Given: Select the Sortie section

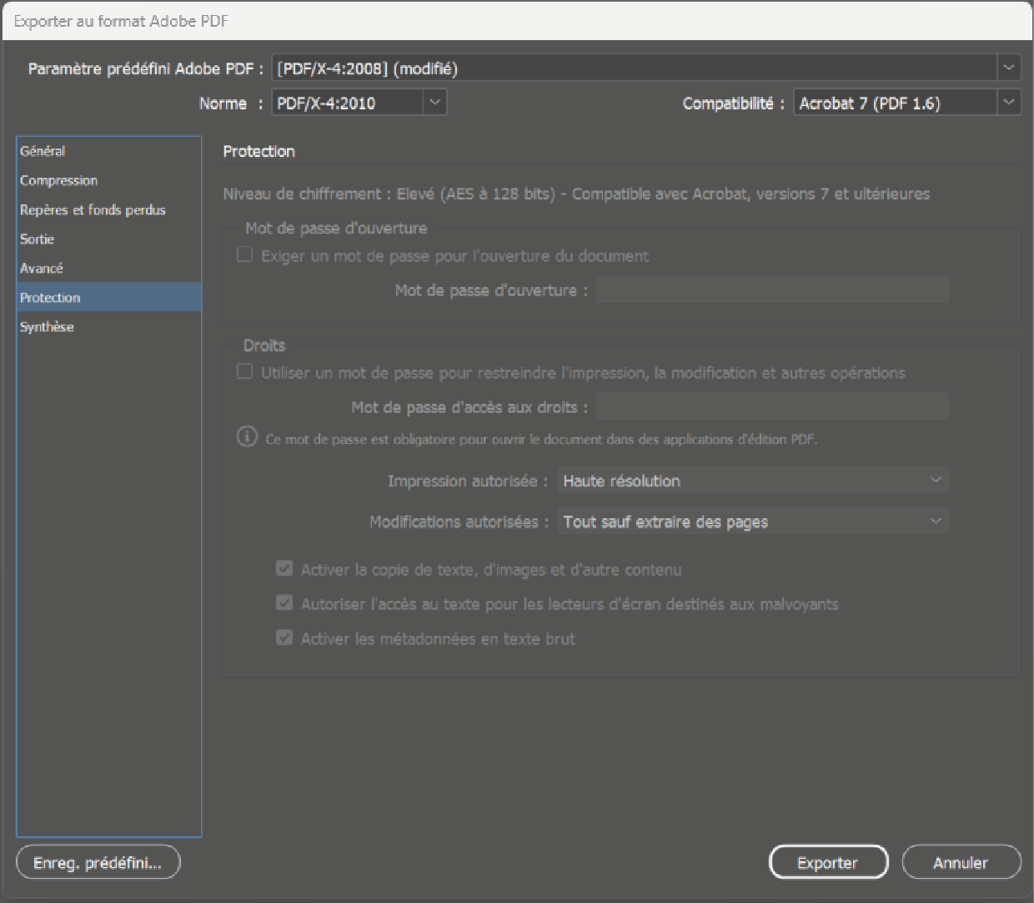Looking at the screenshot, I should (37, 239).
